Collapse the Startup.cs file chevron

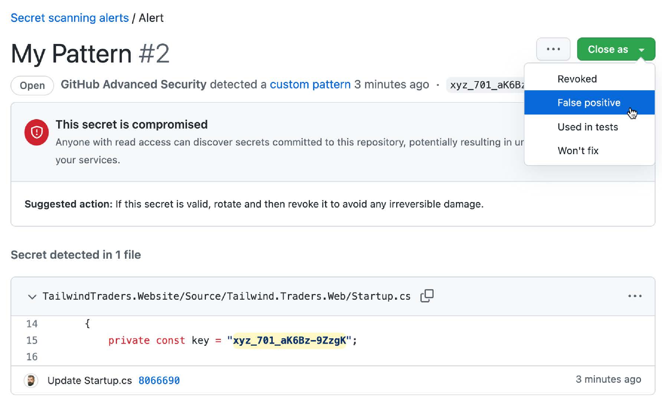point(32,296)
